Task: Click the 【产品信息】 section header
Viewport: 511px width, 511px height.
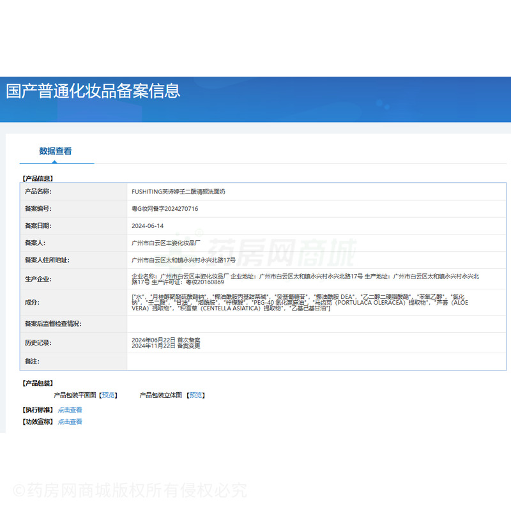Action: point(38,179)
